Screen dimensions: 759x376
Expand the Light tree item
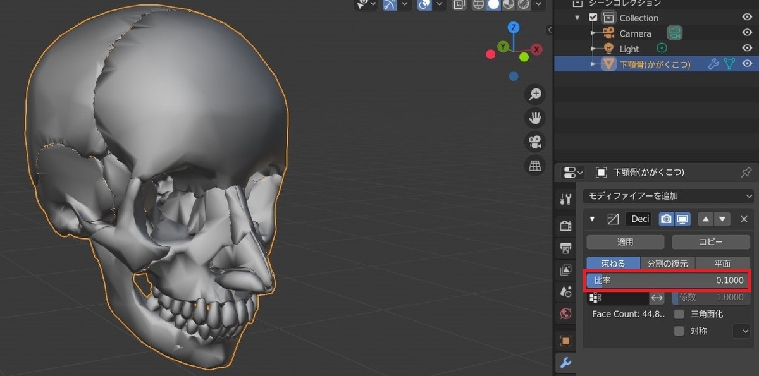(x=593, y=48)
